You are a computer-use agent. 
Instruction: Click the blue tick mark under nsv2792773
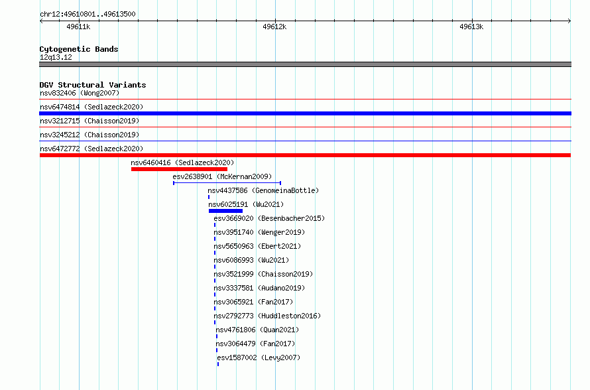coord(215,322)
